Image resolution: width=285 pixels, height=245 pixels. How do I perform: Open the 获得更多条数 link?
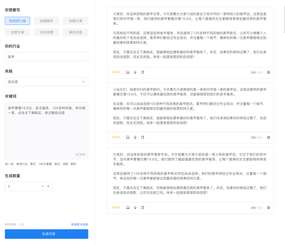80,224
